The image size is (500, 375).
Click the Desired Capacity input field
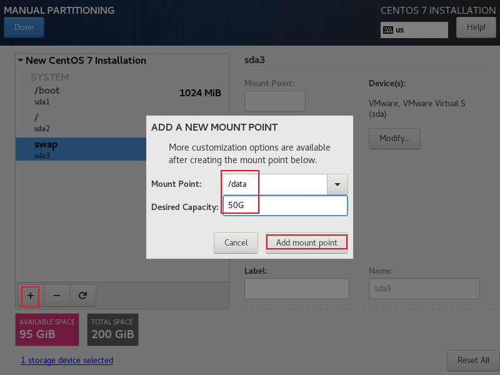(x=284, y=206)
